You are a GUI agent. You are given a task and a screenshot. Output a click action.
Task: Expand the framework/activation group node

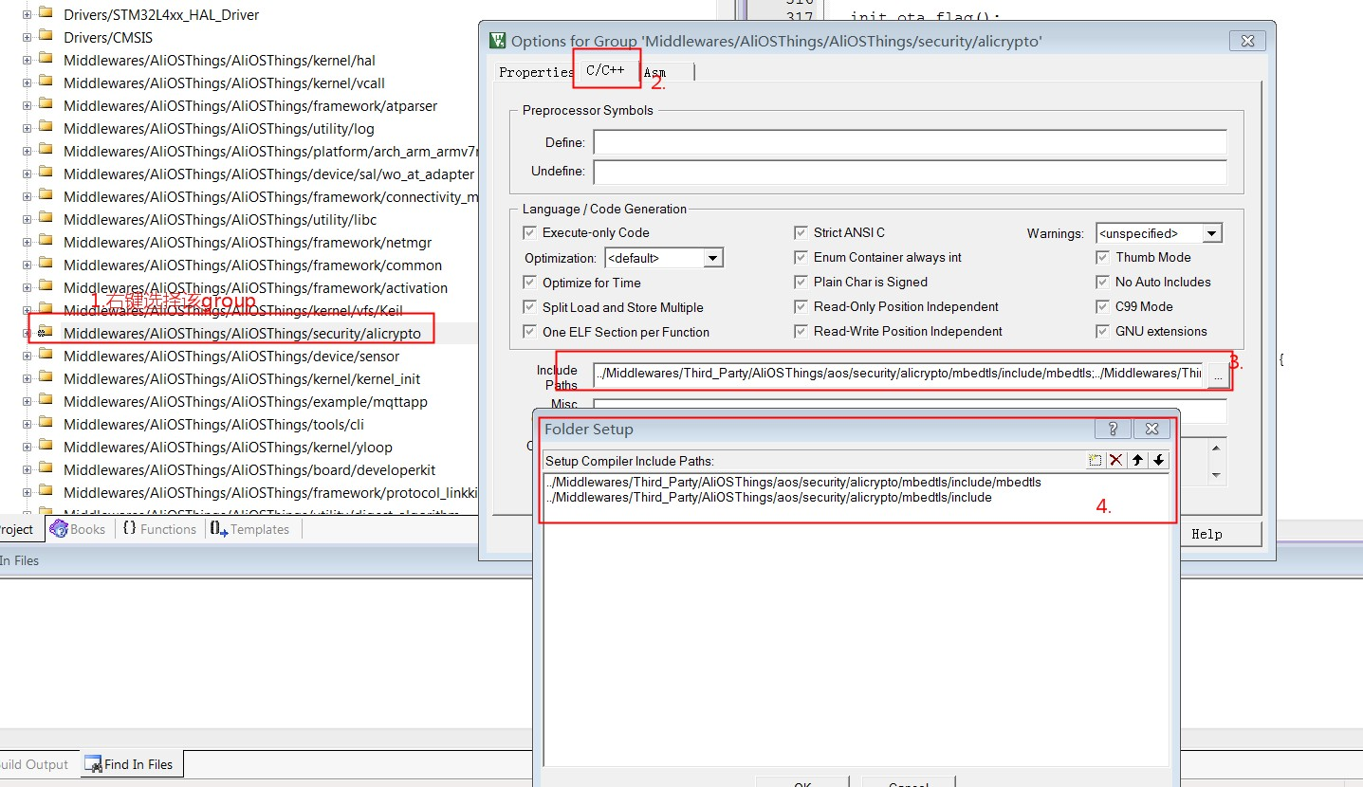click(27, 287)
